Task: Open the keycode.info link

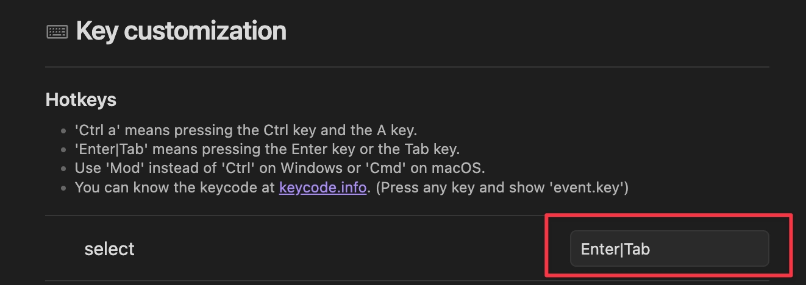Action: tap(323, 188)
